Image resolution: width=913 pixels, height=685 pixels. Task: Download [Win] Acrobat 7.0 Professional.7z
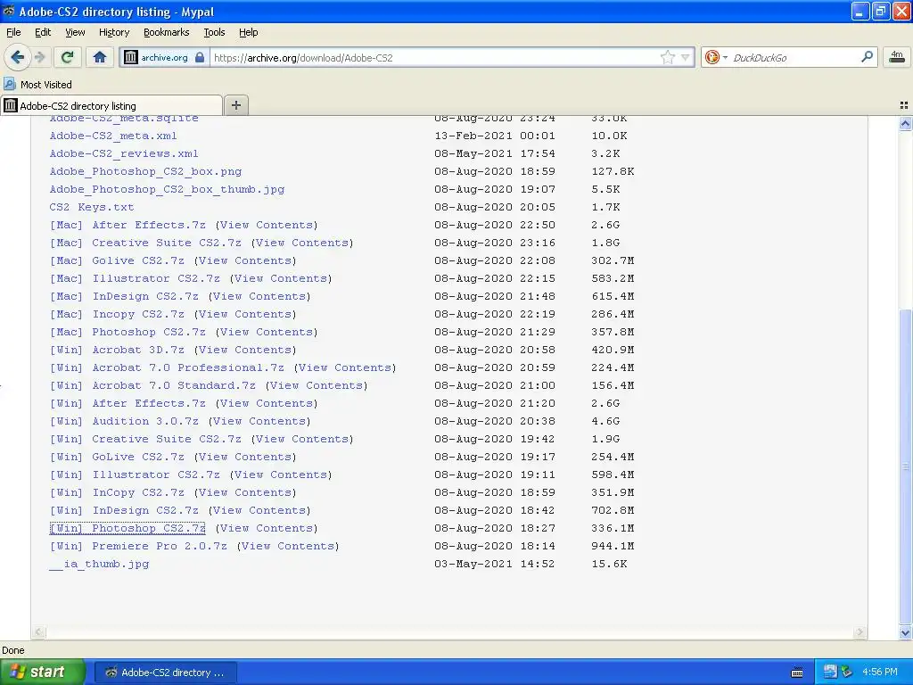click(x=167, y=367)
